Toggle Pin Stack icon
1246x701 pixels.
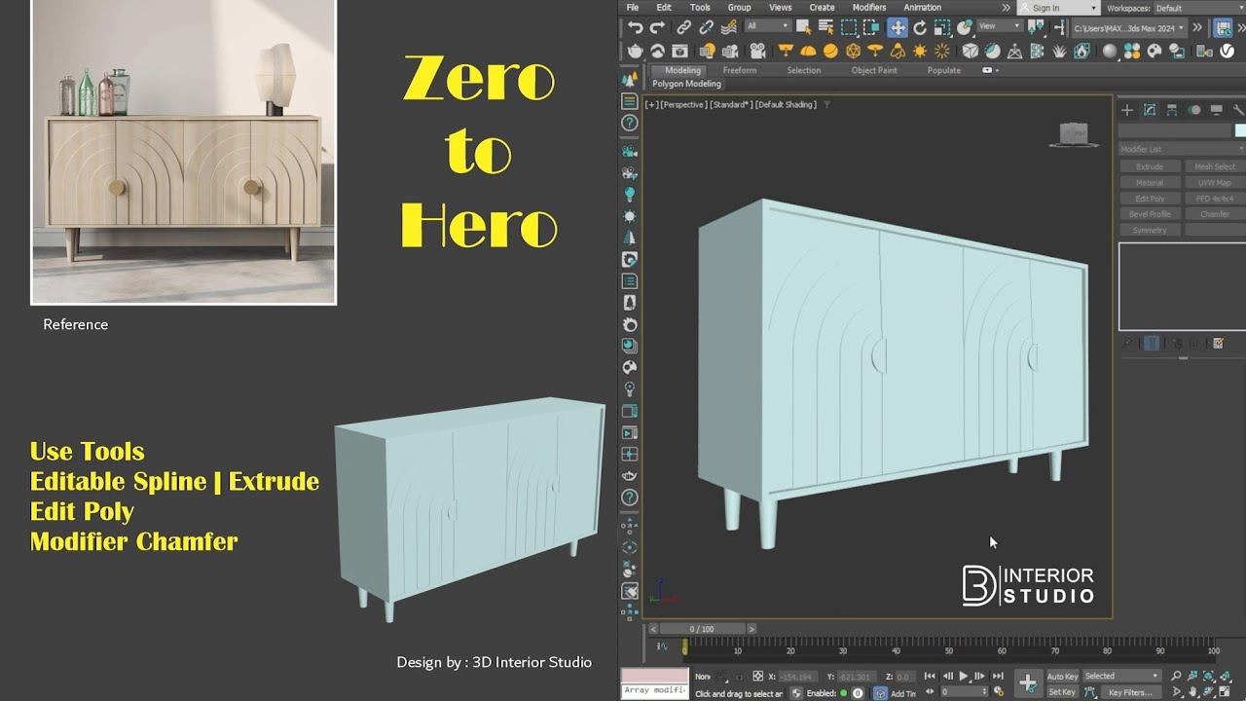pyautogui.click(x=1128, y=343)
